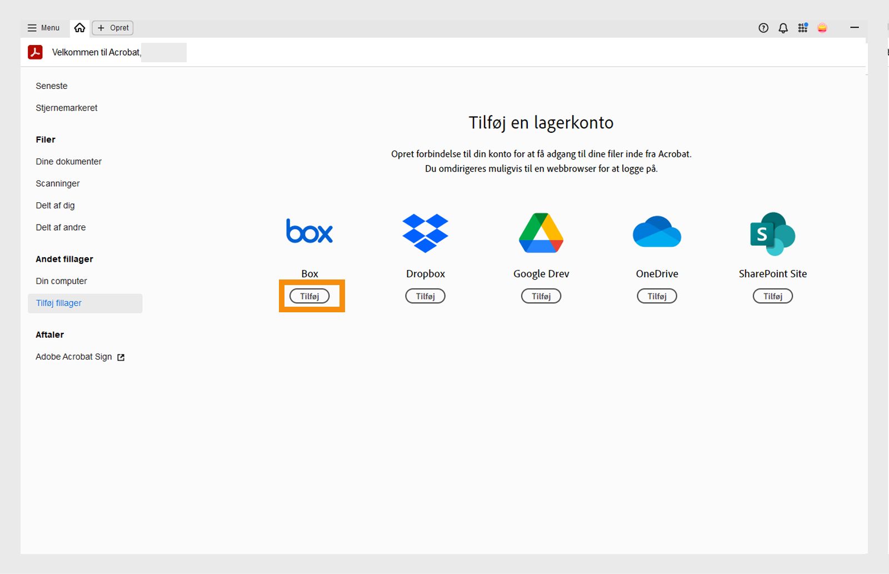Open the profile avatar in the top bar

[x=822, y=28]
